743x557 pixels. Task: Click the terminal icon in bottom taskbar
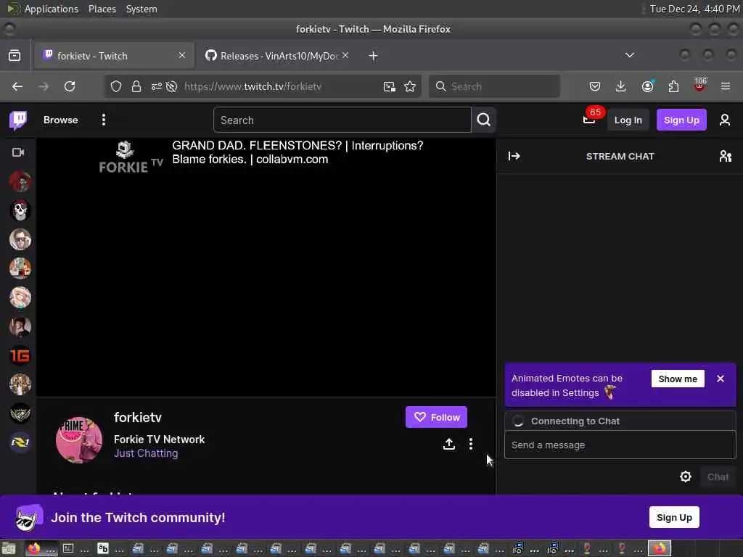click(x=68, y=548)
